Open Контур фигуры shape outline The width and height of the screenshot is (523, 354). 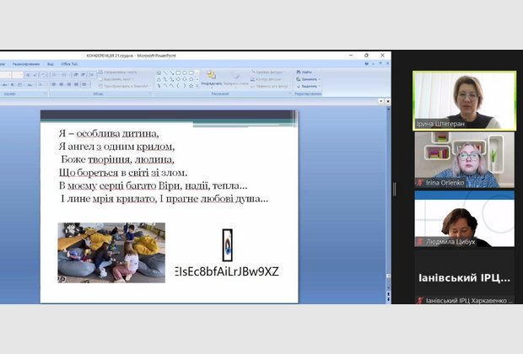point(267,79)
